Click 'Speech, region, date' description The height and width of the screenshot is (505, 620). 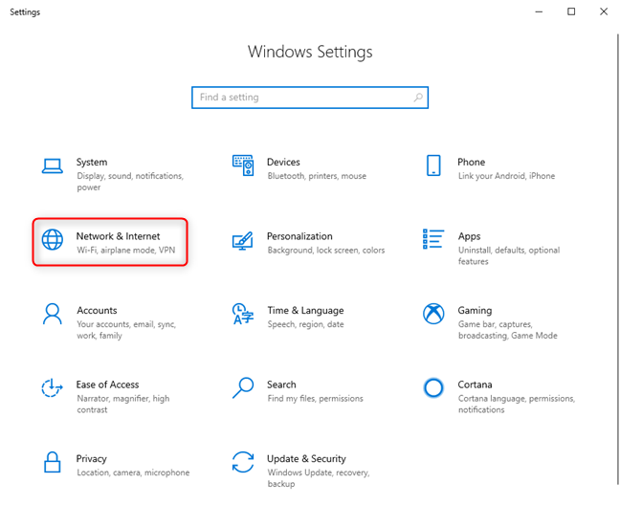pyautogui.click(x=305, y=324)
